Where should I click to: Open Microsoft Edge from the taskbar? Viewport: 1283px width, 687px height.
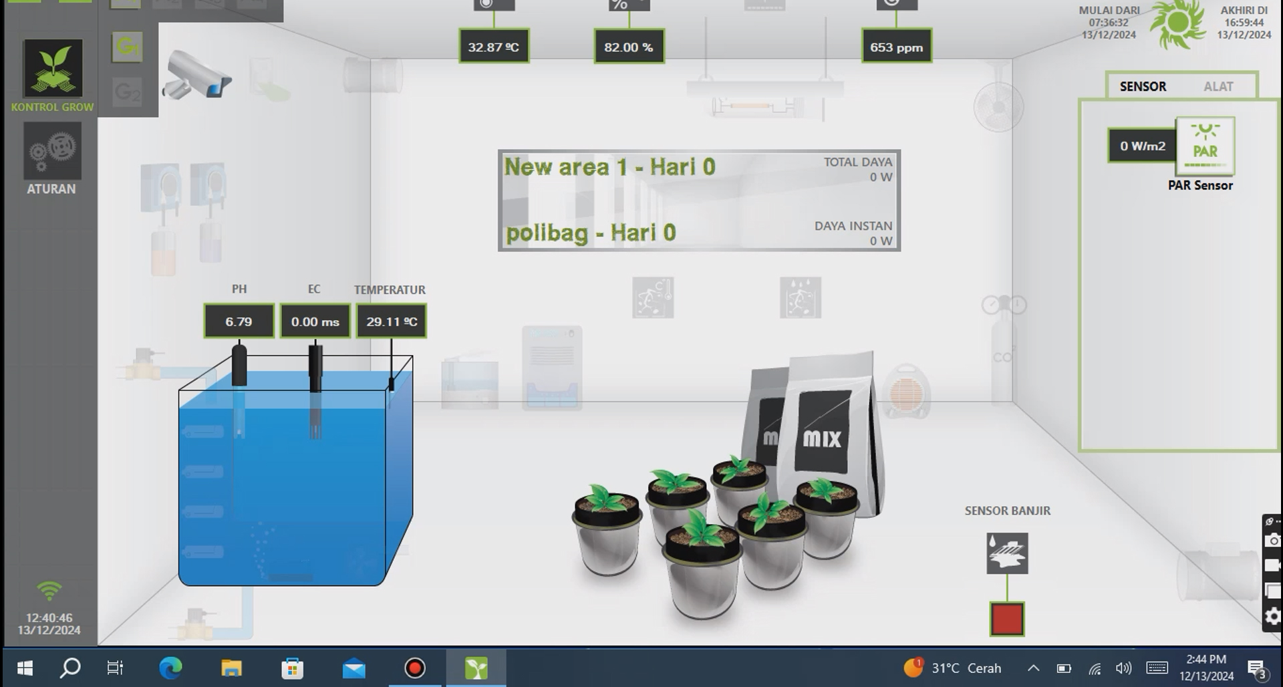point(170,668)
